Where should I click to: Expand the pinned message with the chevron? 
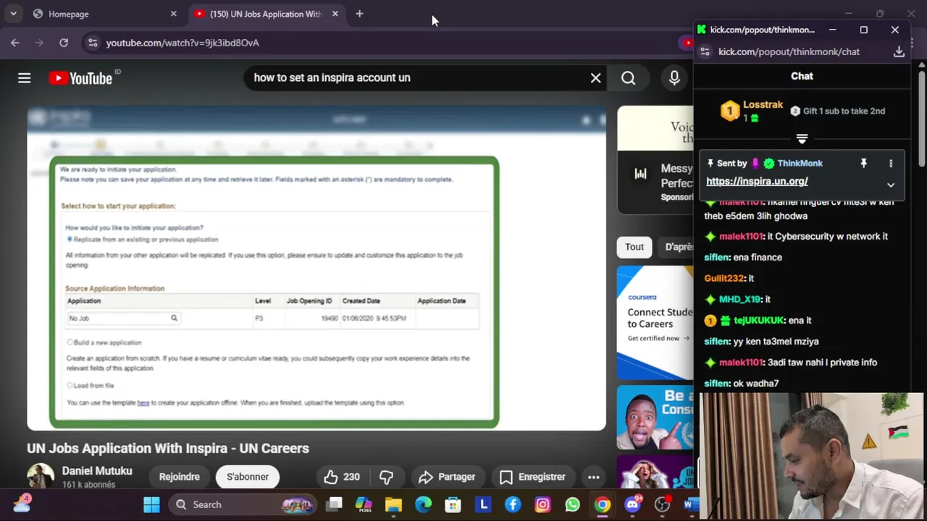[x=891, y=185]
